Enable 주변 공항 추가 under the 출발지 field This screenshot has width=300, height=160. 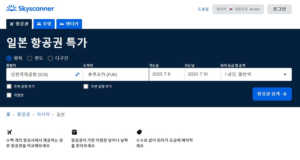9,86
